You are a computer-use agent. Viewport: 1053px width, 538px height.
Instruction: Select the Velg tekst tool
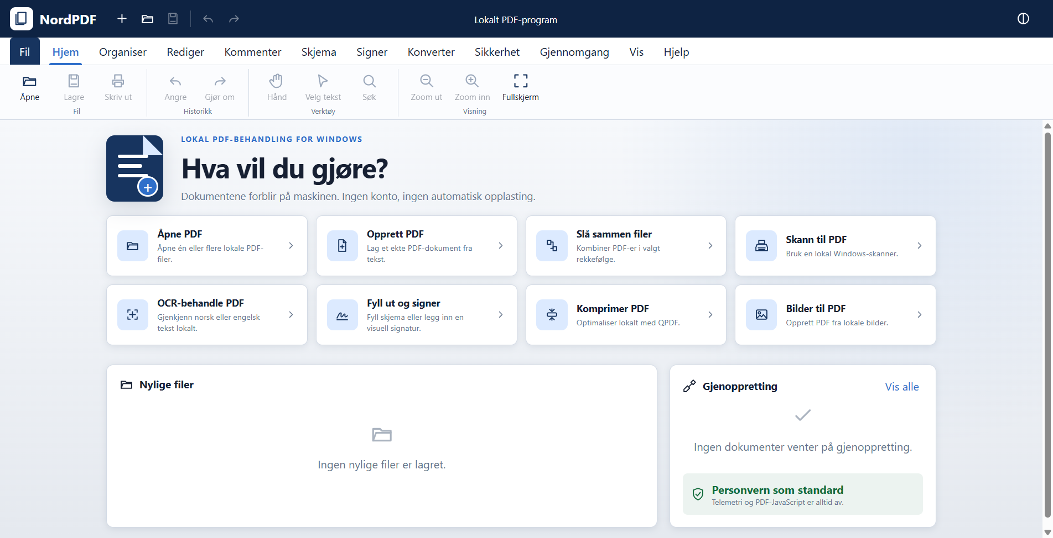(x=323, y=88)
